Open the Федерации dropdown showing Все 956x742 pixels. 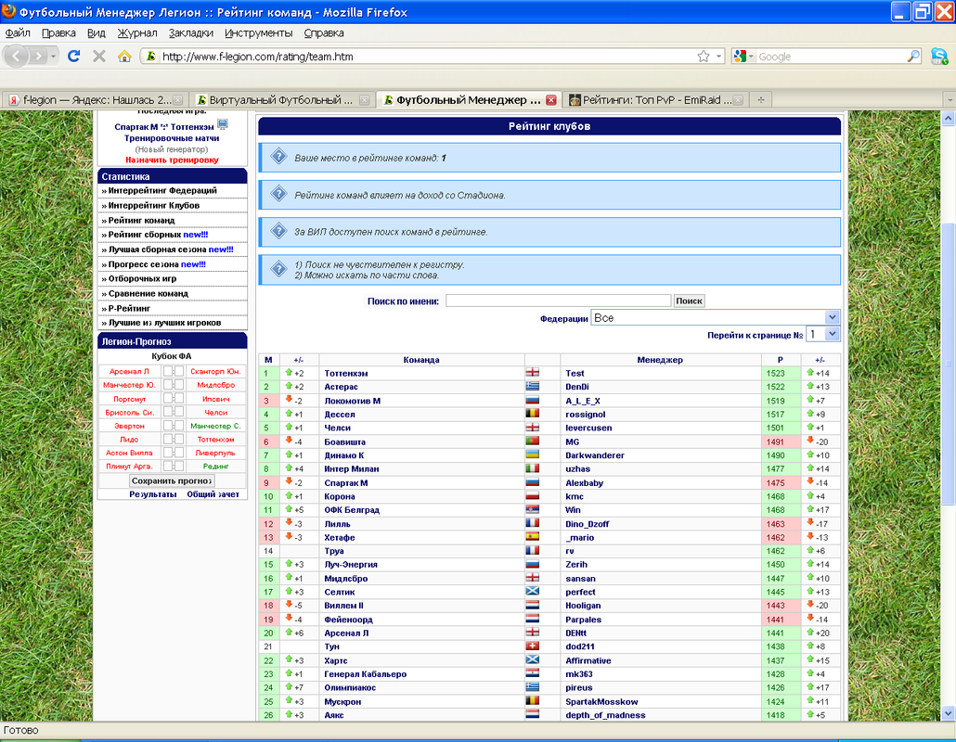[715, 317]
